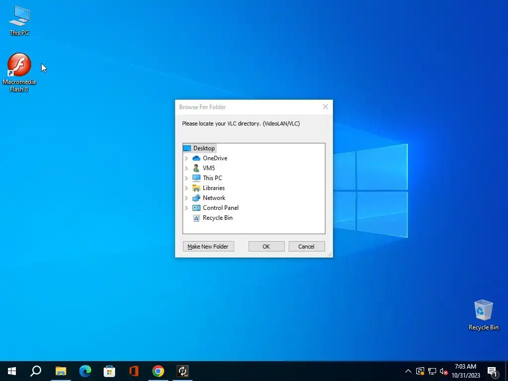Screen dimensions: 508x381
Task: Click the Libraries folder icon in tree
Action: (x=196, y=188)
